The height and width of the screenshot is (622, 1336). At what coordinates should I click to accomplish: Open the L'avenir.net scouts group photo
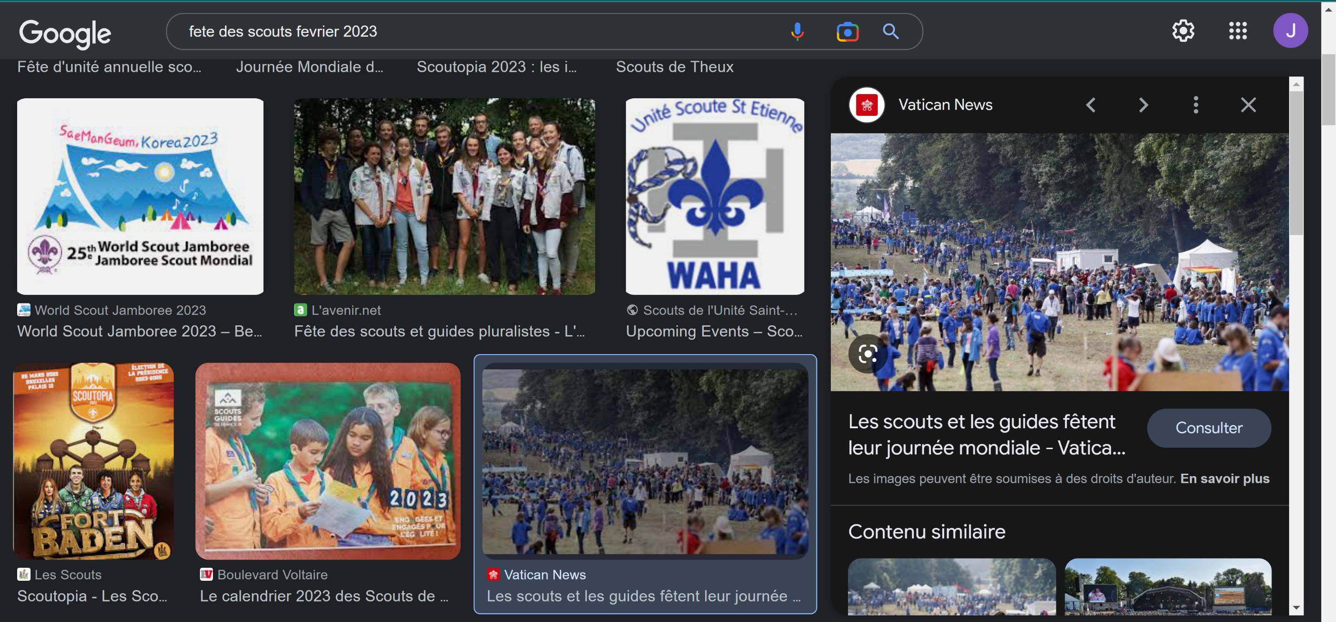pyautogui.click(x=444, y=197)
